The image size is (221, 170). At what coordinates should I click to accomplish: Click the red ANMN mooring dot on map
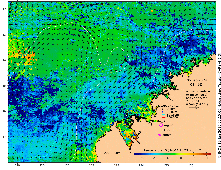(121, 66)
